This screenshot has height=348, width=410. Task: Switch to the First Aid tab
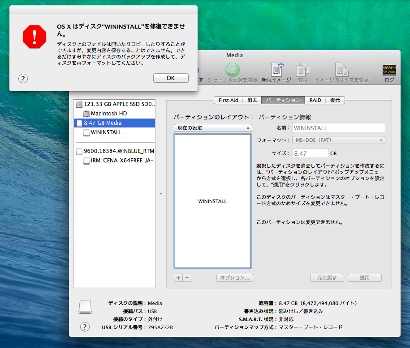click(228, 100)
